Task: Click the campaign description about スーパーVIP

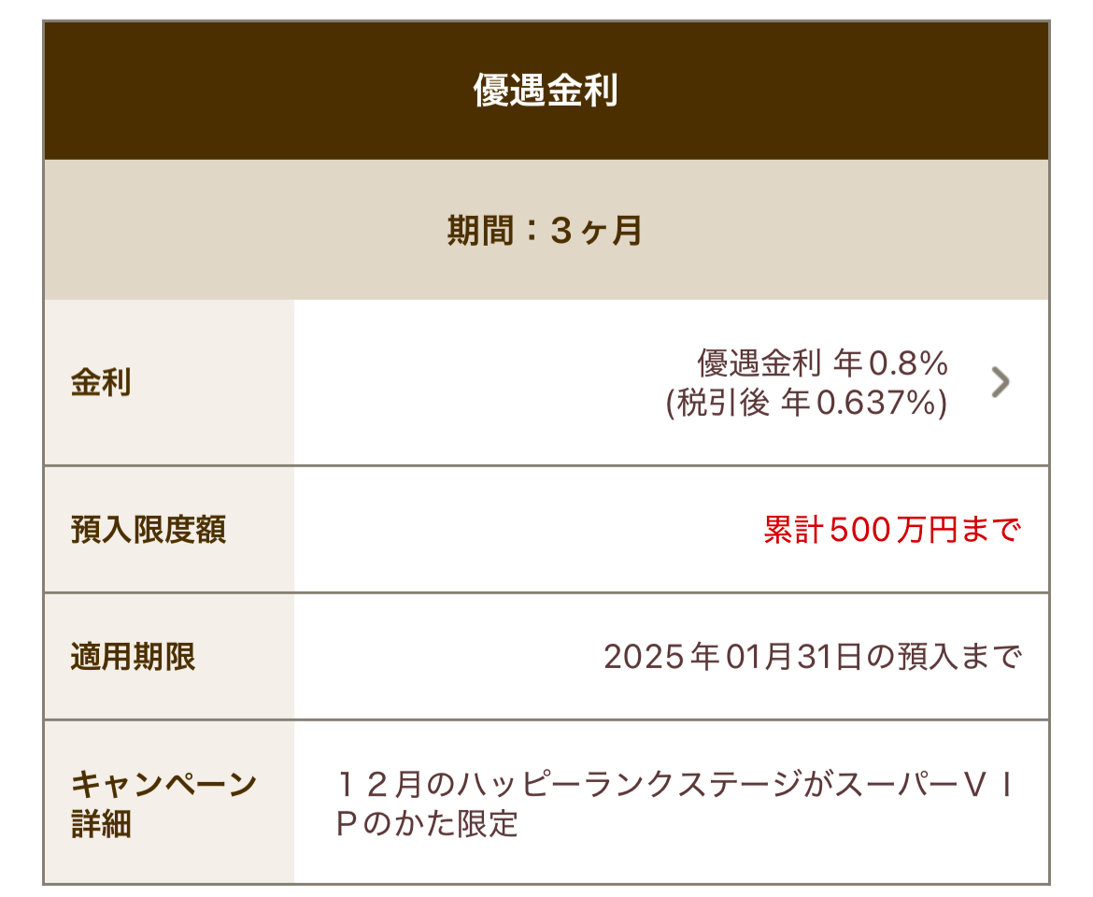Action: pos(674,804)
